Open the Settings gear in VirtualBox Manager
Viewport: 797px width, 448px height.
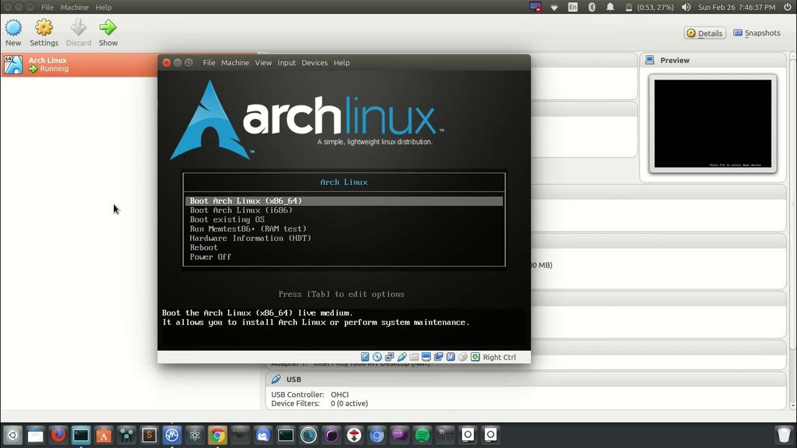[44, 27]
